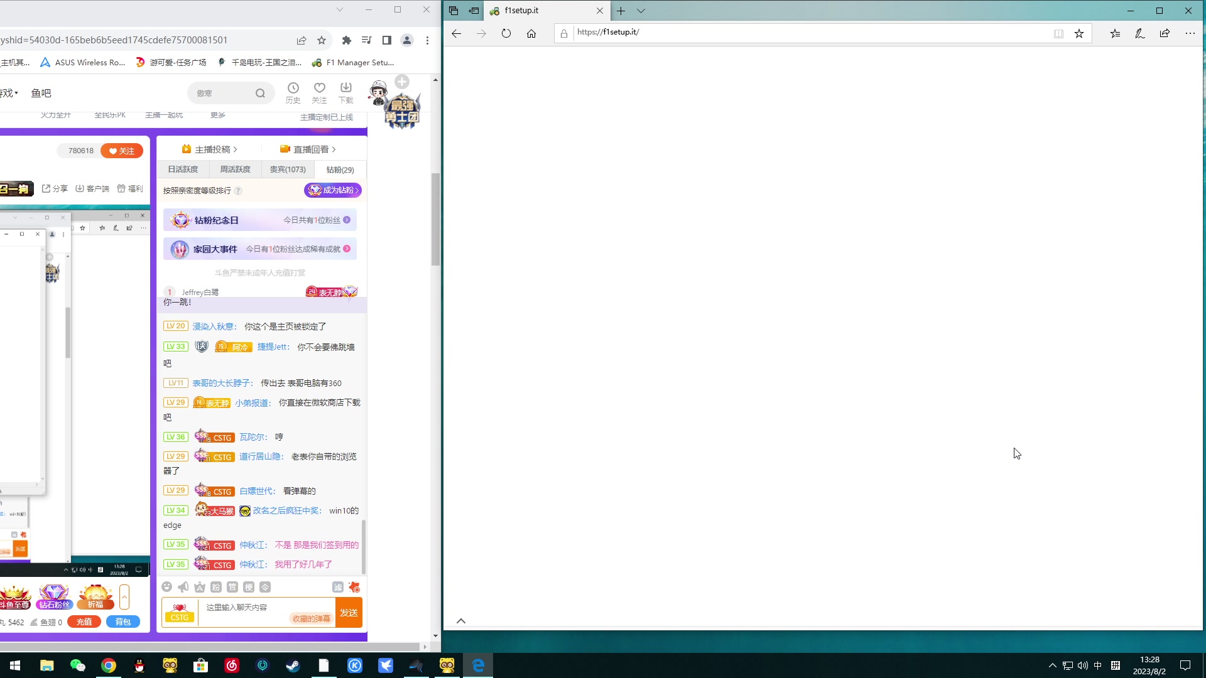Screen dimensions: 1206x678
Task: Open the 客户端 client download link
Action: (x=92, y=188)
